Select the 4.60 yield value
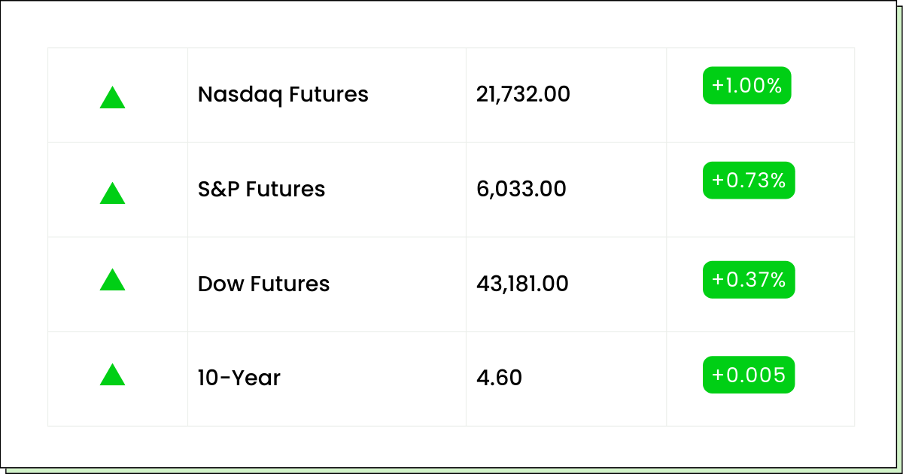Viewport: 903px width, 474px height. click(x=499, y=378)
